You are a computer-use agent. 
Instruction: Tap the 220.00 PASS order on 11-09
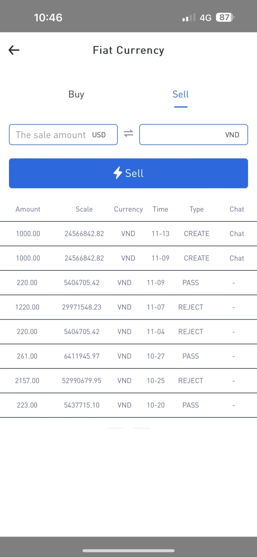click(x=128, y=283)
